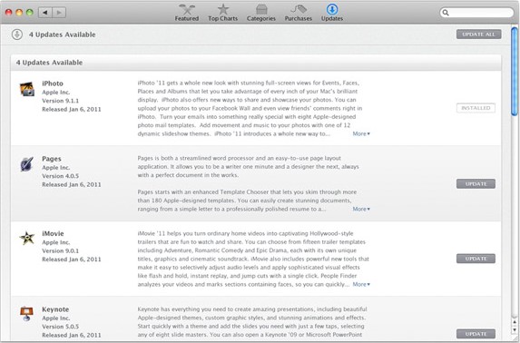Click the Update All button
This screenshot has height=343, width=520.
478,34
